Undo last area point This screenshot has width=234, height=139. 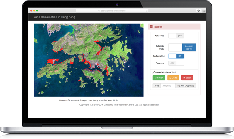[x=173, y=78]
